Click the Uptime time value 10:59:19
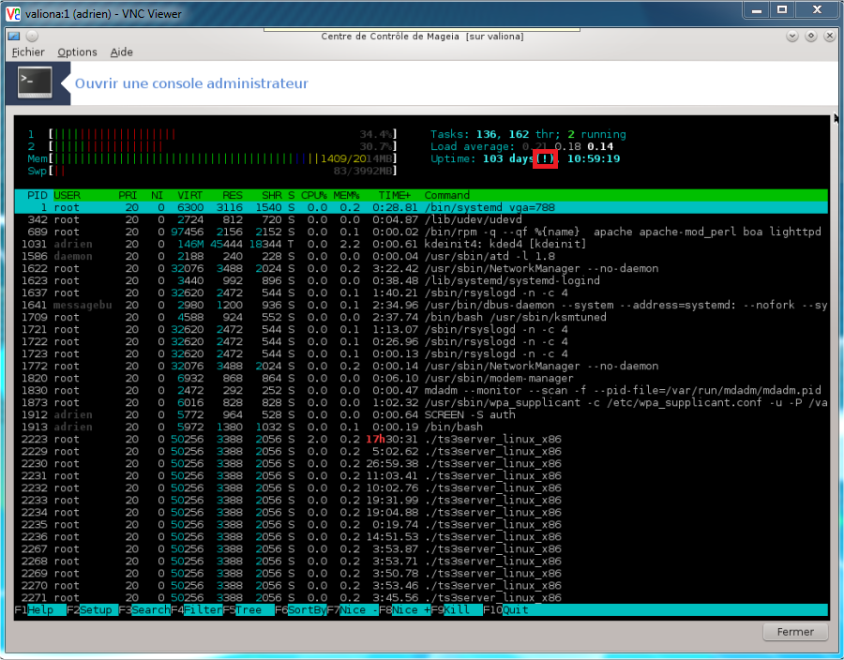Screen dimensions: 844x660 (594, 158)
